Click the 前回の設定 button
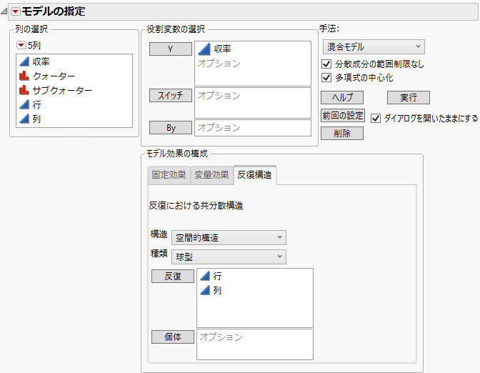The width and height of the screenshot is (480, 373). [x=343, y=116]
